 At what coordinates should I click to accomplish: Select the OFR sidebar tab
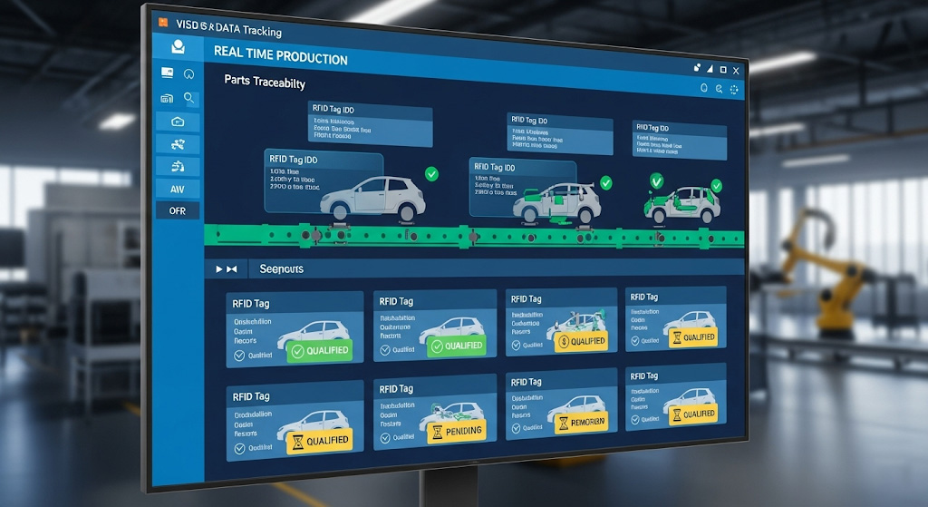coord(178,210)
